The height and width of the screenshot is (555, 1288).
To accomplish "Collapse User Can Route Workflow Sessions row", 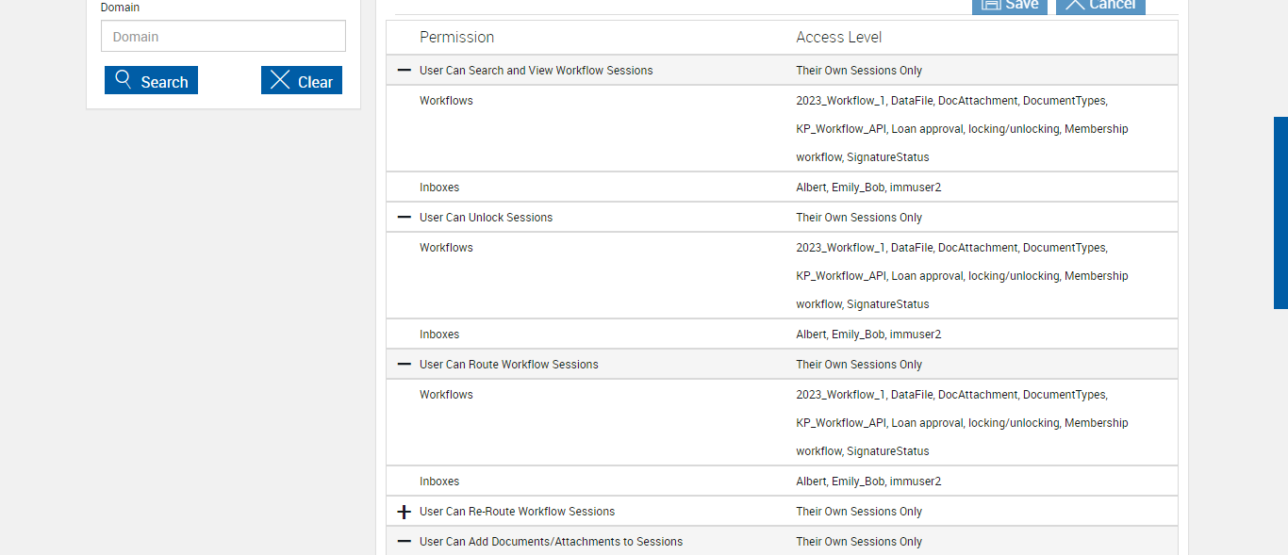I will [405, 365].
